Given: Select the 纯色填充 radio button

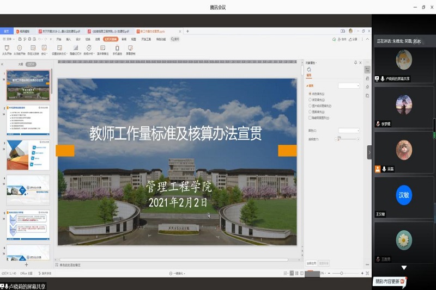Looking at the screenshot, I should [310, 94].
